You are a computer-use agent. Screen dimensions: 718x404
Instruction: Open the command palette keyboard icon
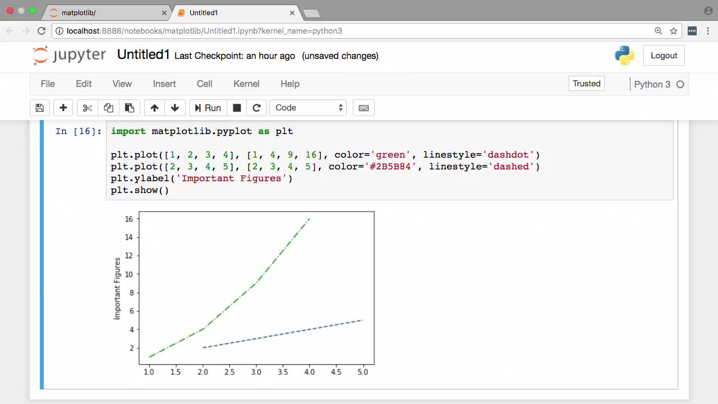pos(363,108)
